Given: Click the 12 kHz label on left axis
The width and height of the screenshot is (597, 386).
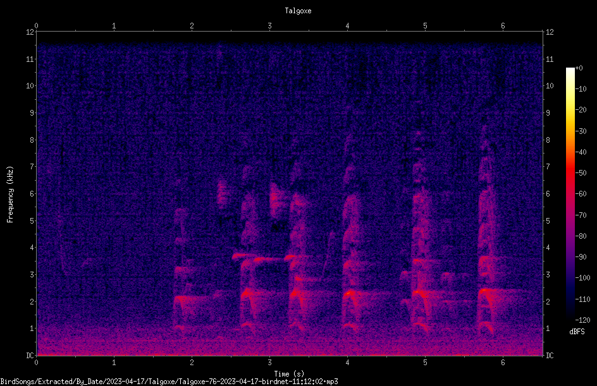Looking at the screenshot, I should coord(30,32).
